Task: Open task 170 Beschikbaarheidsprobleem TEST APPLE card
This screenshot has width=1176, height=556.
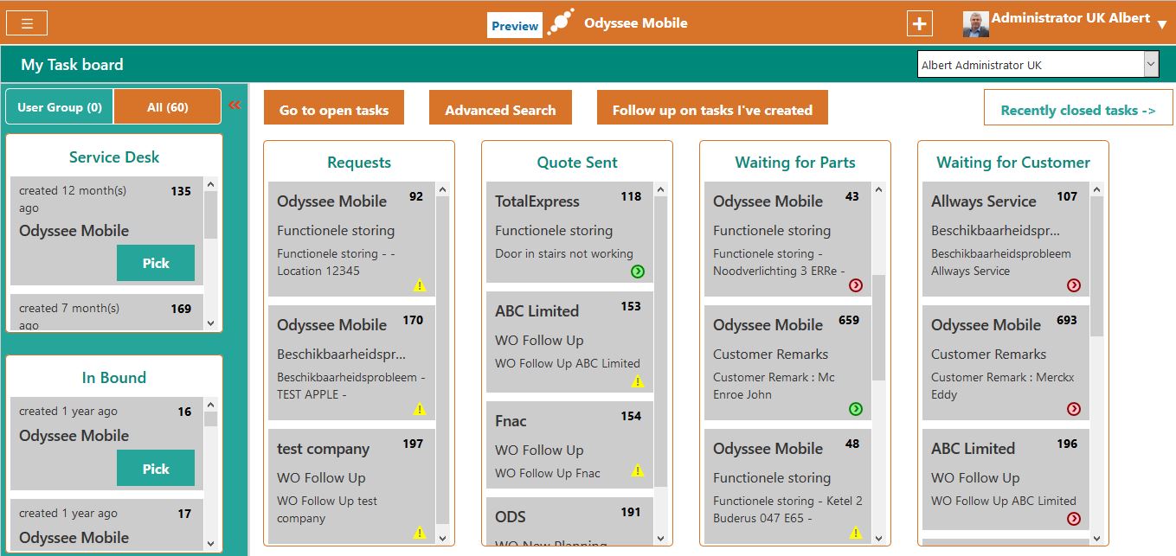Action: point(351,362)
